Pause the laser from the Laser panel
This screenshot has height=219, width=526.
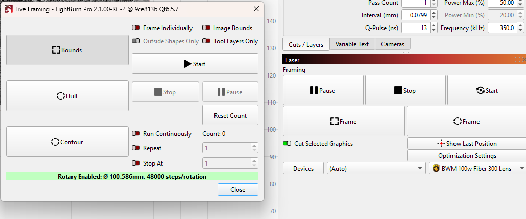pyautogui.click(x=323, y=91)
